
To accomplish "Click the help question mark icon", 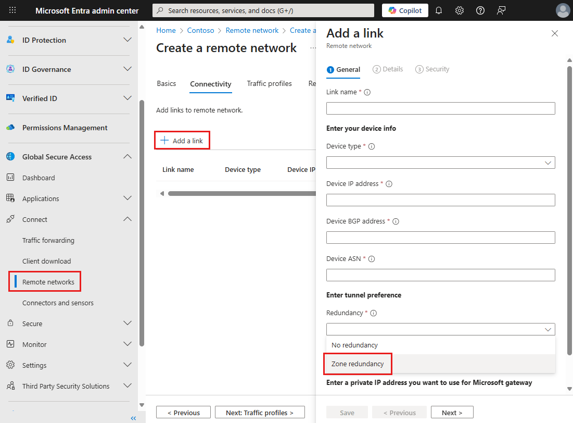I will (x=480, y=10).
